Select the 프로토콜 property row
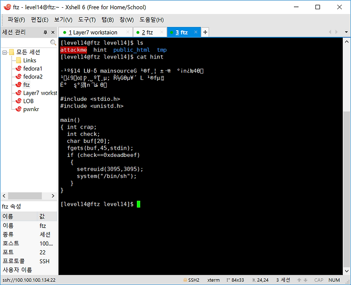Image resolution: width=351 pixels, height=285 pixels. click(29, 261)
